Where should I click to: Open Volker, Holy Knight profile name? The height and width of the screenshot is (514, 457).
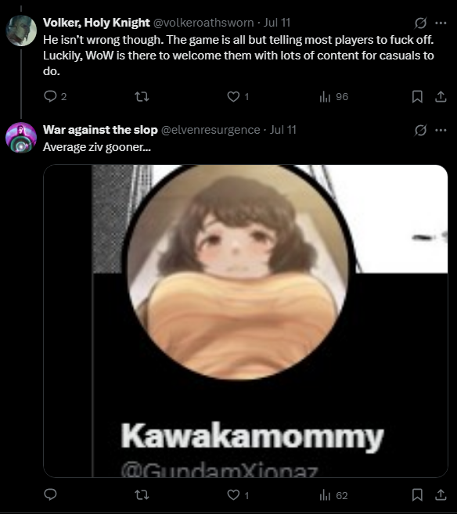click(x=96, y=23)
